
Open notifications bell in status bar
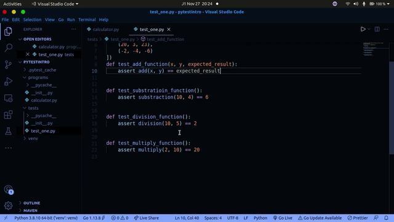tap(386, 218)
